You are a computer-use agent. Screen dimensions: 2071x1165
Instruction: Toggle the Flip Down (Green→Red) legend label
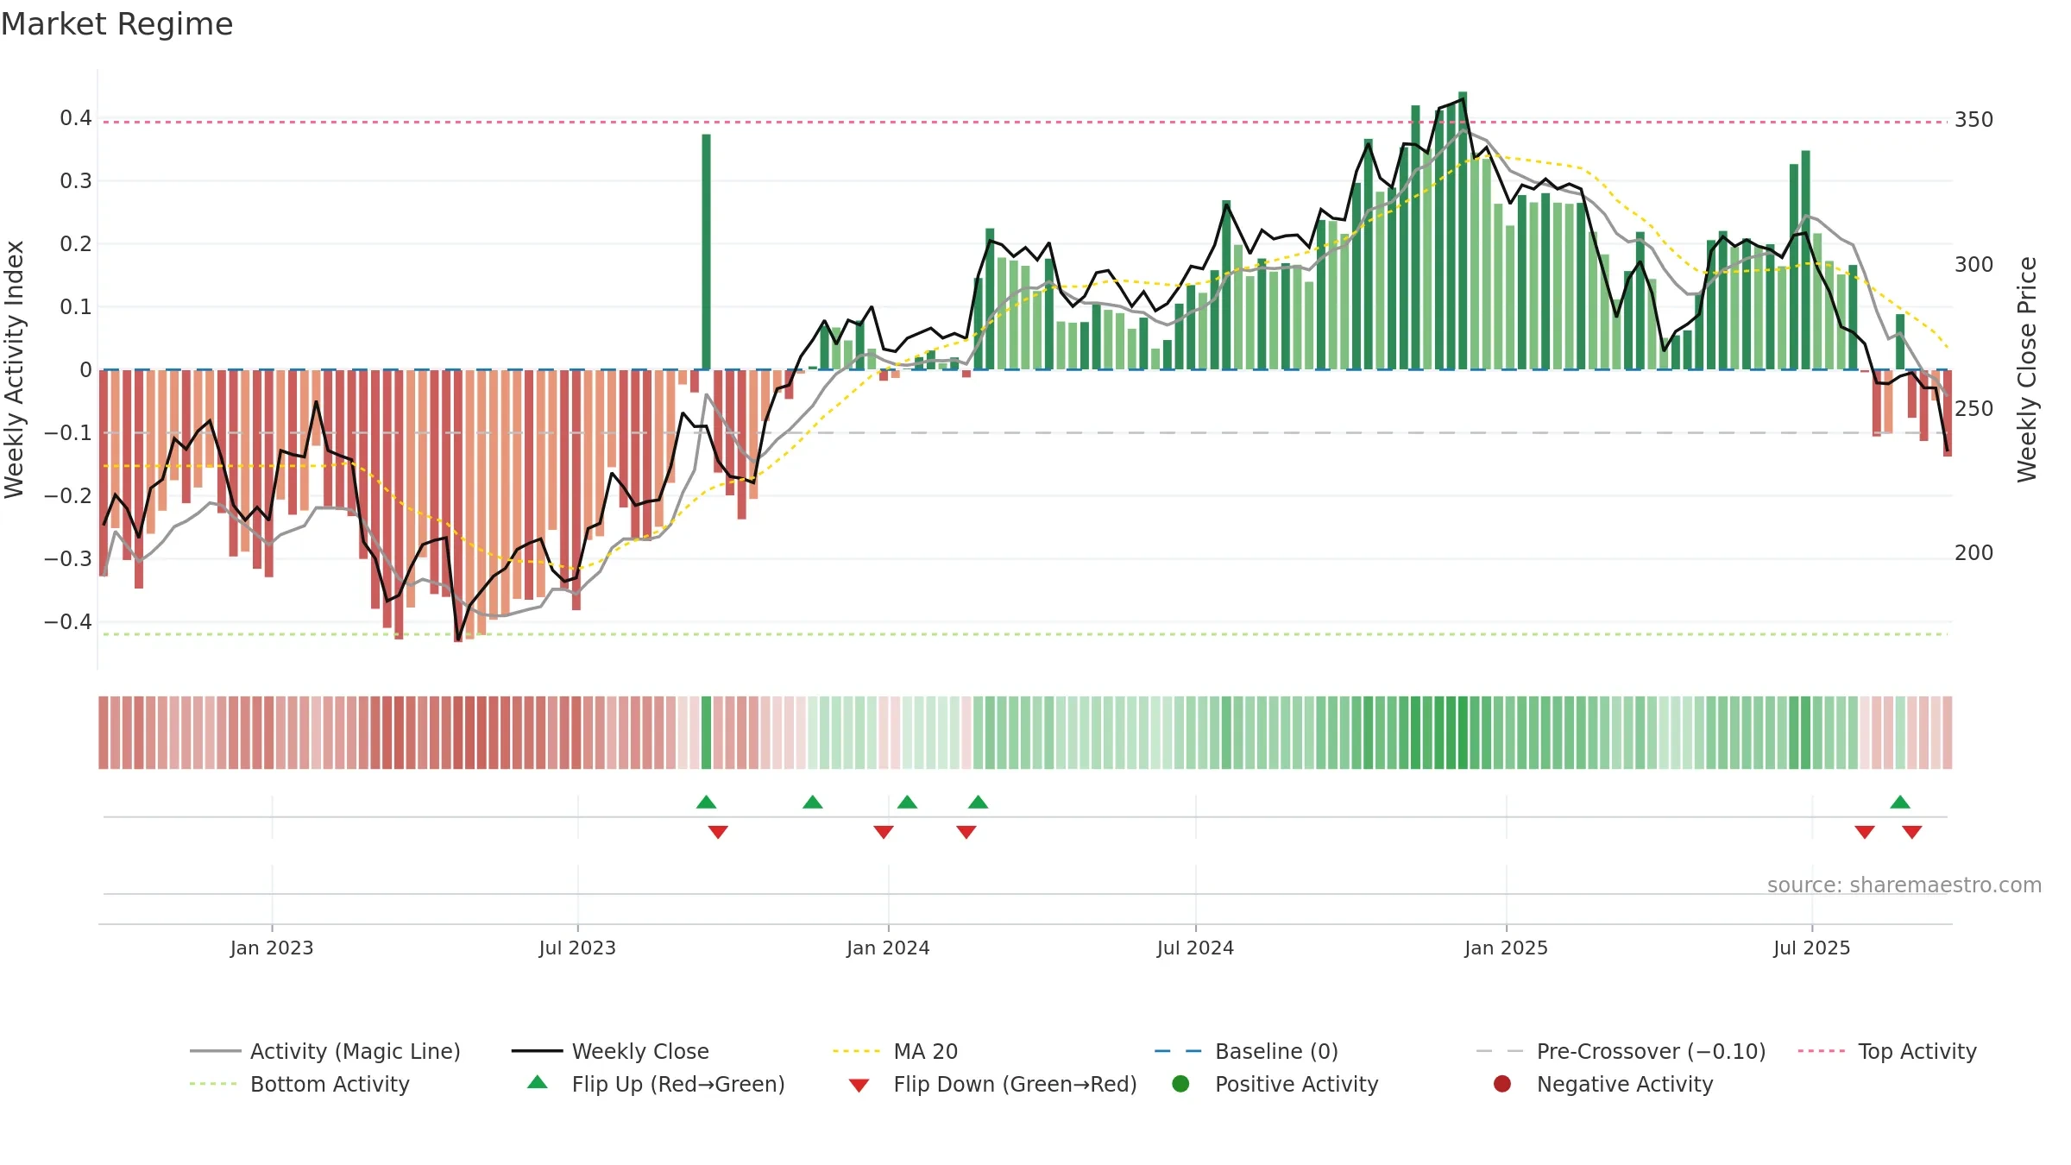pyautogui.click(x=1015, y=1084)
